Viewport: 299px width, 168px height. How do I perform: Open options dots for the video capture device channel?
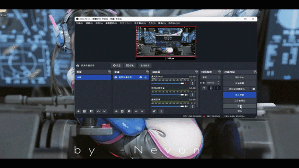[192, 95]
